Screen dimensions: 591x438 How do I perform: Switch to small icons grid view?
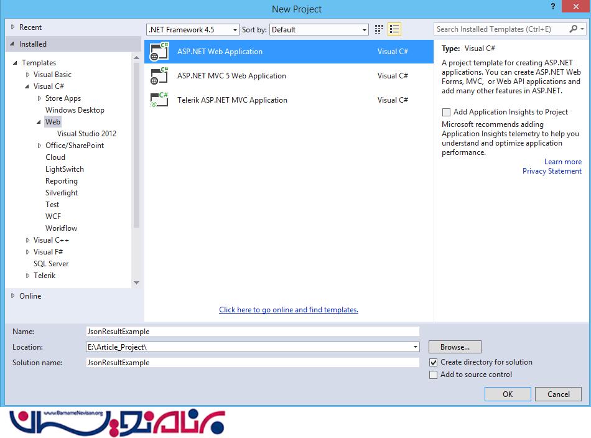tap(379, 29)
